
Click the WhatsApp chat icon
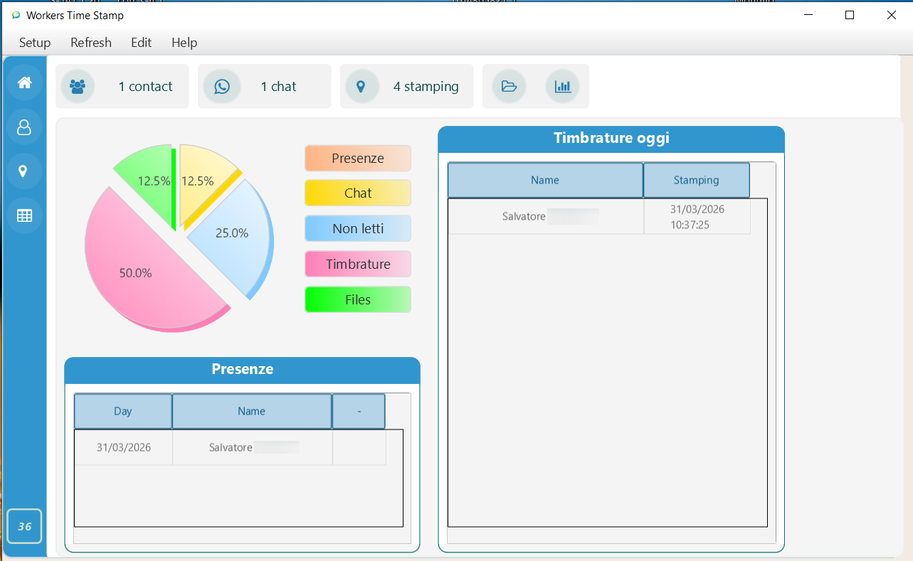(x=222, y=87)
